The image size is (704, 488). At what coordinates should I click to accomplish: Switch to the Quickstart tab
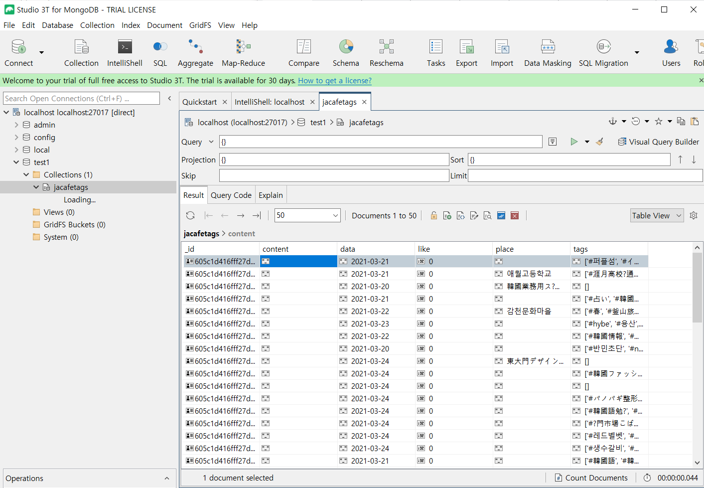[x=199, y=102]
